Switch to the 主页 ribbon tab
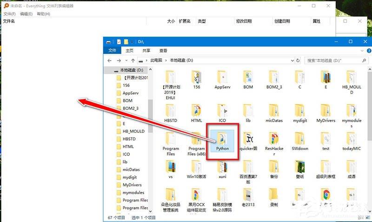 (129, 51)
